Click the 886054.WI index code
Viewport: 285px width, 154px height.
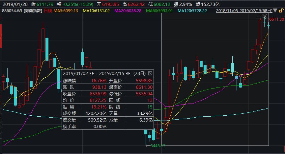tap(12, 11)
